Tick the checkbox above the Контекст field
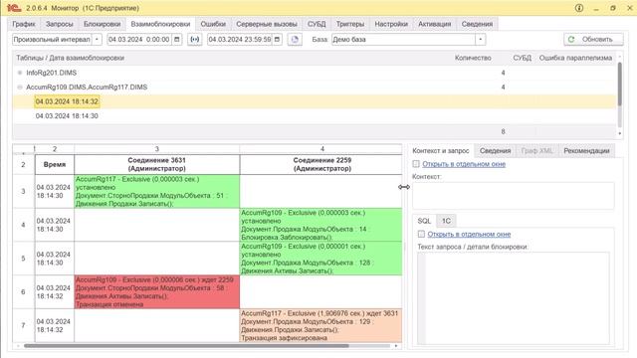637x358 pixels. click(x=416, y=164)
